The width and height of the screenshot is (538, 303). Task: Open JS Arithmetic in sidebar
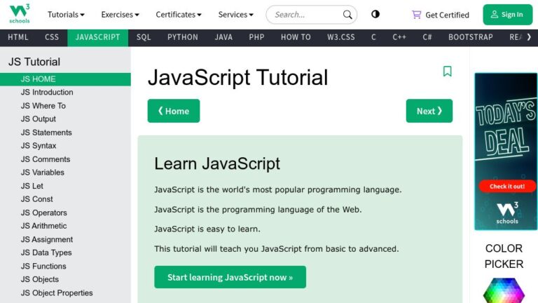pyautogui.click(x=65, y=226)
